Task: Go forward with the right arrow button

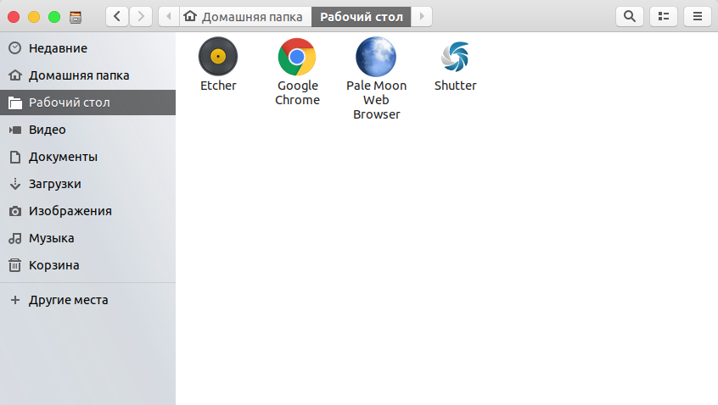Action: pyautogui.click(x=141, y=16)
